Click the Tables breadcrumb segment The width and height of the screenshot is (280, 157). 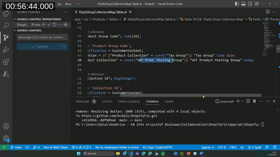pyautogui.click(x=113, y=19)
